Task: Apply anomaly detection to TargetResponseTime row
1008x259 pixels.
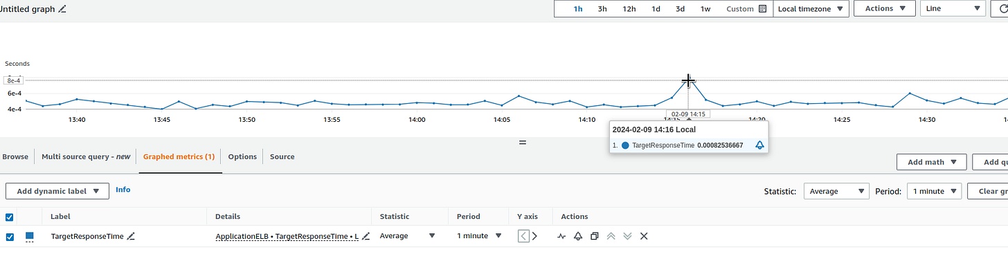Action: pos(562,236)
